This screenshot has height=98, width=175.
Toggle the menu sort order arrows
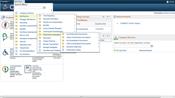coord(51,10)
